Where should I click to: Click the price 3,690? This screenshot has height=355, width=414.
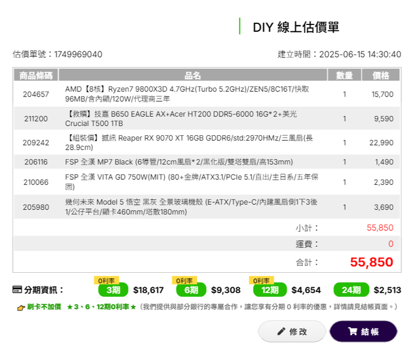[x=384, y=207]
